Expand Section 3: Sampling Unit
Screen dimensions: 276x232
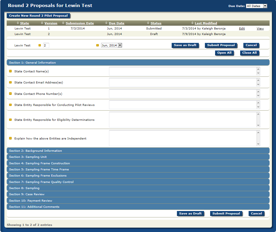(x=138, y=157)
